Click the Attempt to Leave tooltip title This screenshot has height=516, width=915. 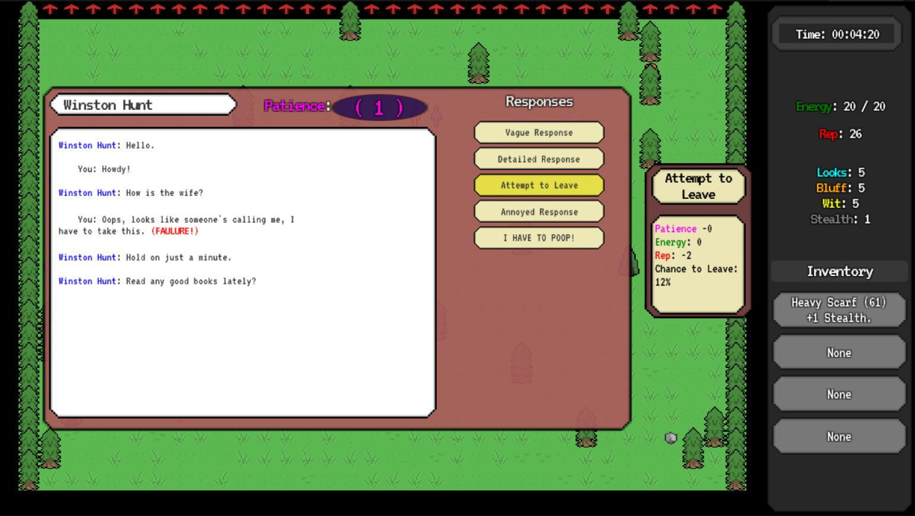(698, 186)
